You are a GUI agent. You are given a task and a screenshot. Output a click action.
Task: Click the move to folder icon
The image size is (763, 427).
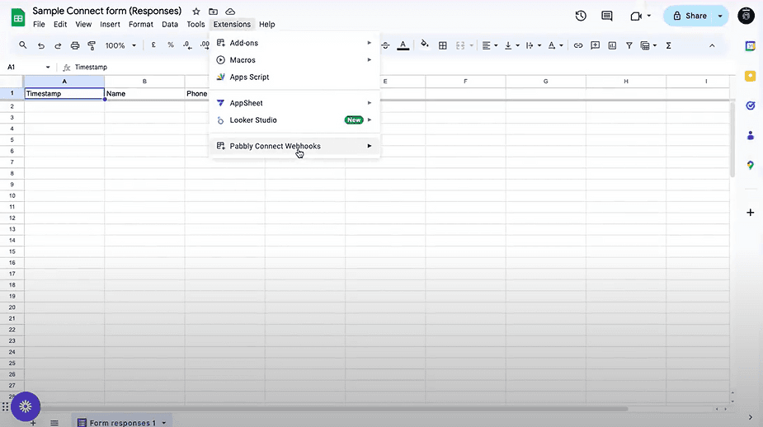[213, 12]
